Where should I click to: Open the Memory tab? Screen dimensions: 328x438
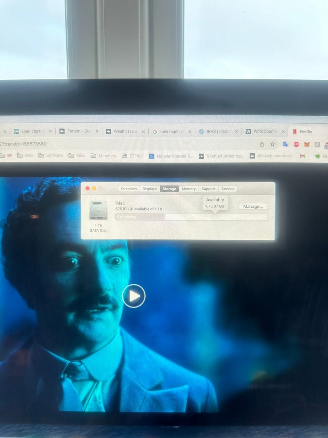pyautogui.click(x=189, y=189)
